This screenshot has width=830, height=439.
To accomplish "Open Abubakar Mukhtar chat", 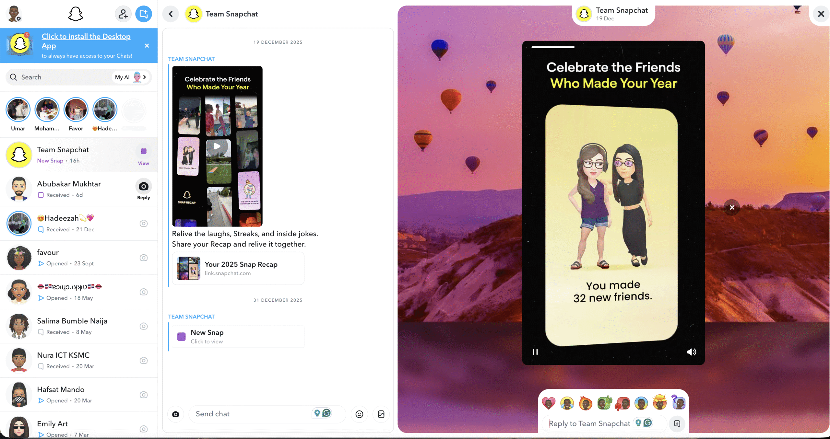I will point(79,189).
